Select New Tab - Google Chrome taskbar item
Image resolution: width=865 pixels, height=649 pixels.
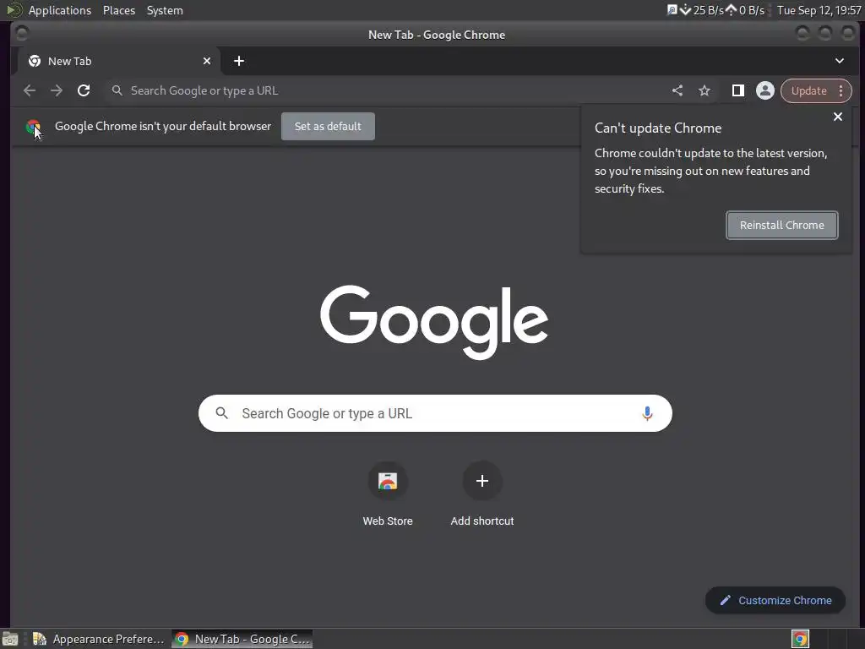[242, 639]
